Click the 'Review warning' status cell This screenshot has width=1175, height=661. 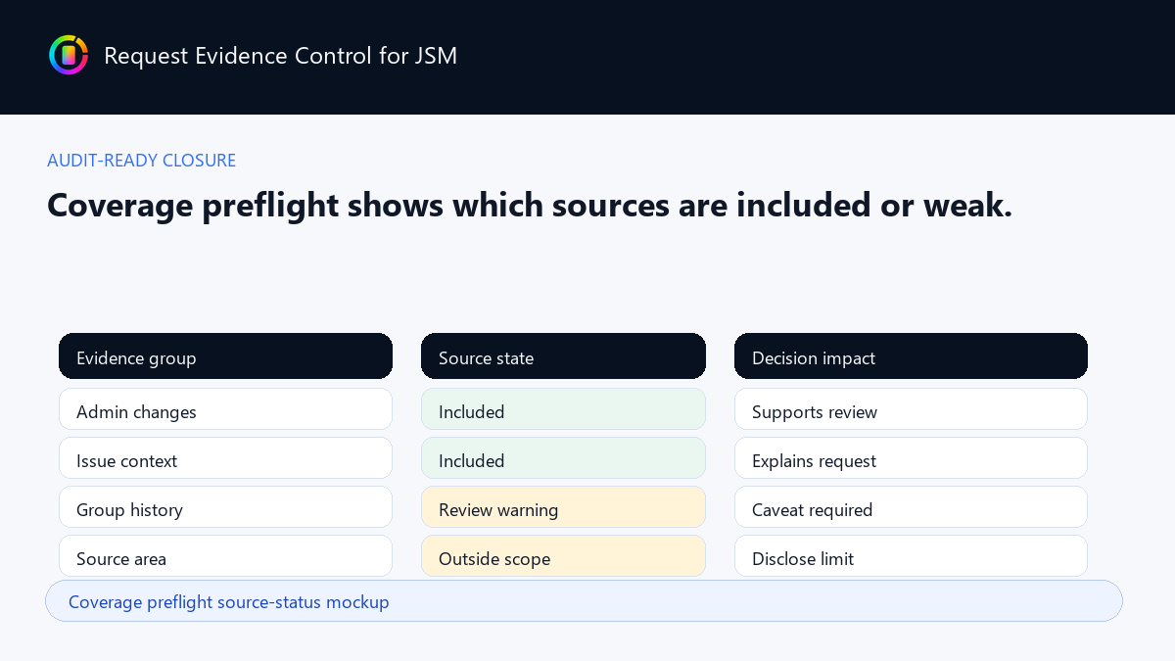point(563,507)
